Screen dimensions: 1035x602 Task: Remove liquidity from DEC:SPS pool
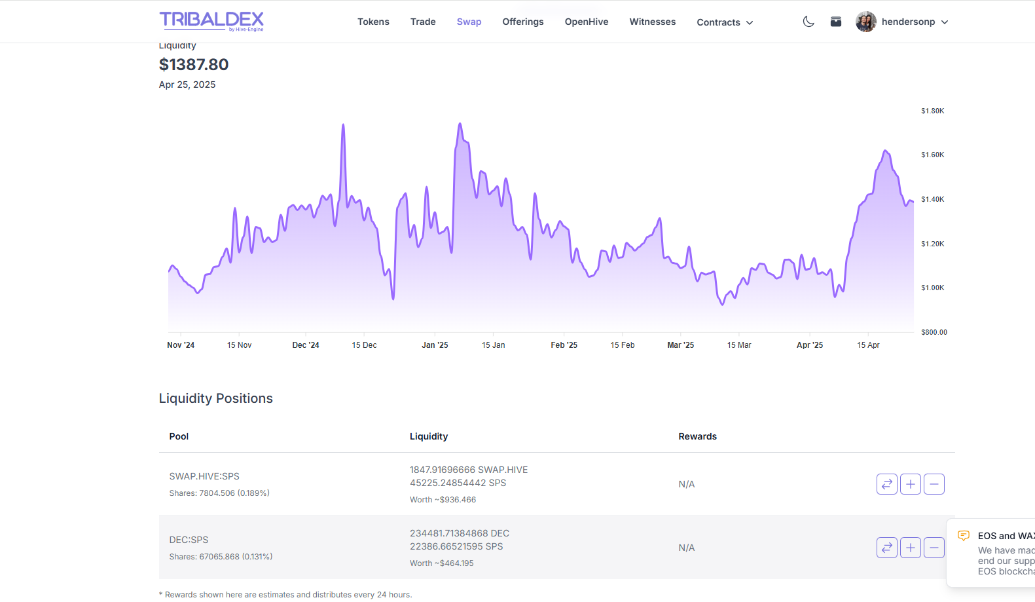(x=934, y=548)
